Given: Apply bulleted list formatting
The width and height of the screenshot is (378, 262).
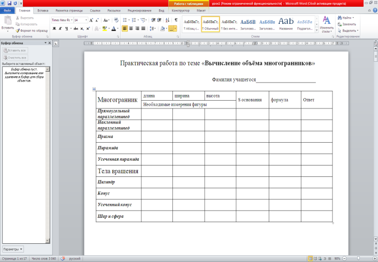Looking at the screenshot, I should (125, 20).
